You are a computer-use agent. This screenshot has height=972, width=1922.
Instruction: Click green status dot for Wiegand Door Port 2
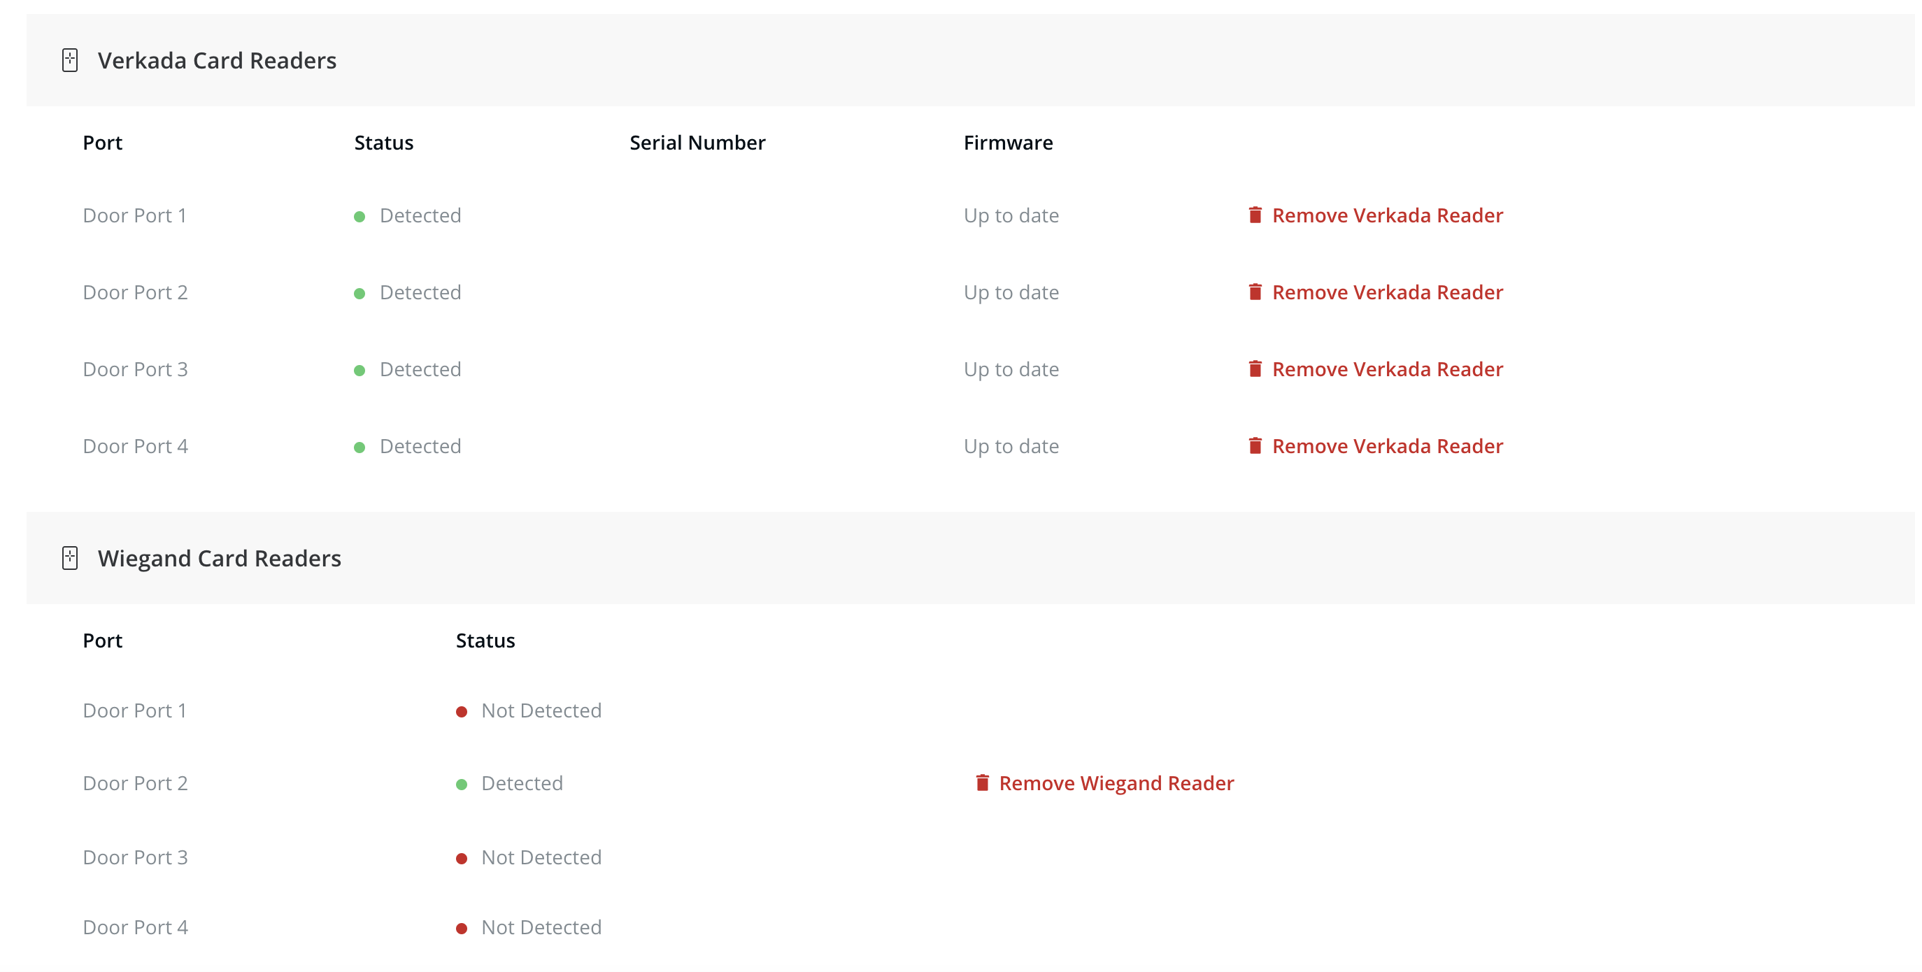462,784
